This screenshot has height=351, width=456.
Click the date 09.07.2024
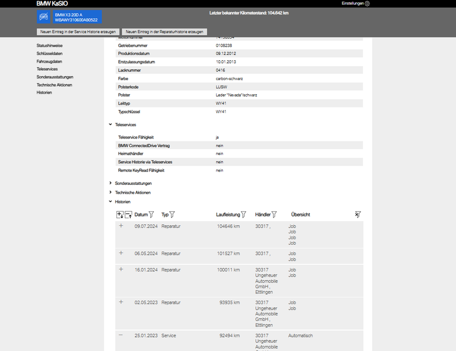coord(146,226)
